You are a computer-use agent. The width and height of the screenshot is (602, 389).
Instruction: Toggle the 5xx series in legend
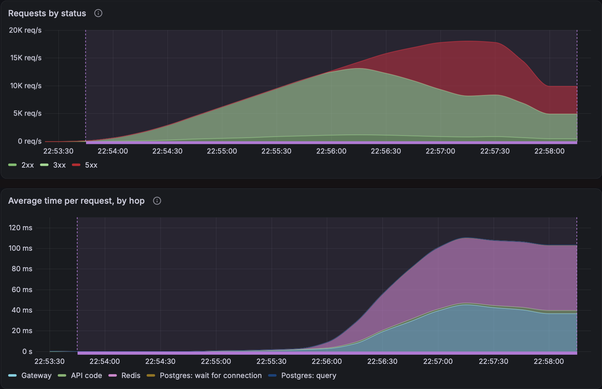coord(85,165)
